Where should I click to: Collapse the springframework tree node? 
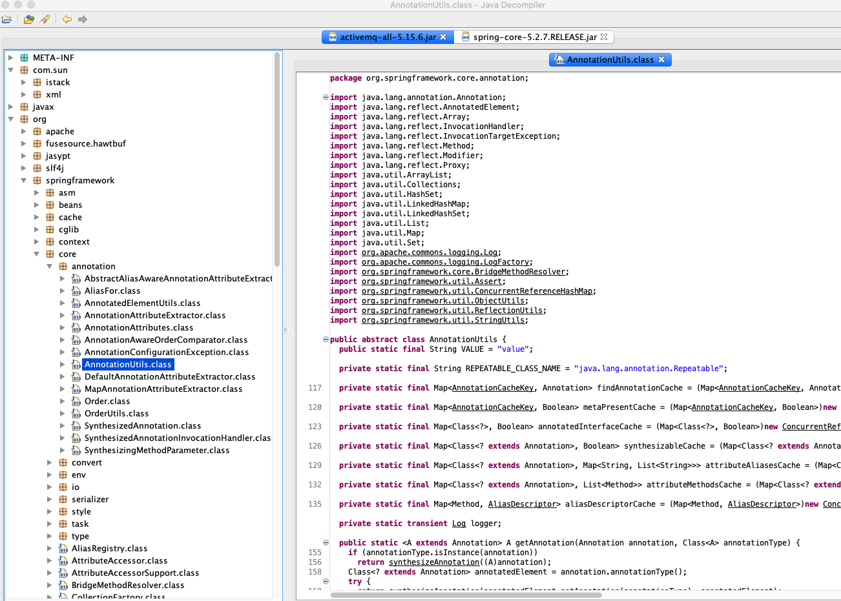pos(25,180)
